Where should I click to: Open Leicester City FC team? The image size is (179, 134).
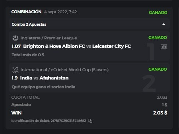(112, 46)
